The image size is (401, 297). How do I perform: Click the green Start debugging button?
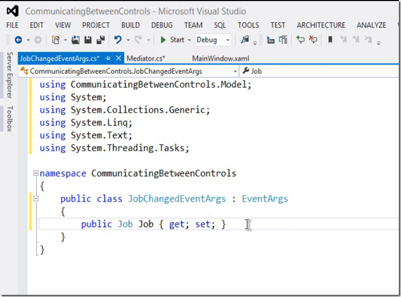pos(172,40)
